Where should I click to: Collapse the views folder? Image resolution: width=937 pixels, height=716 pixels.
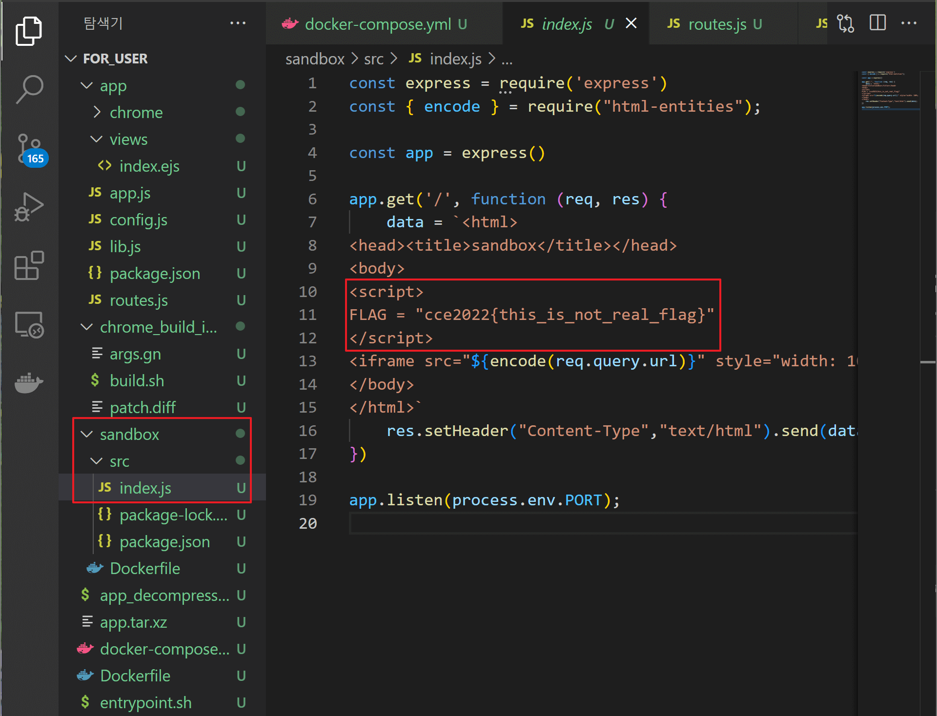(128, 139)
